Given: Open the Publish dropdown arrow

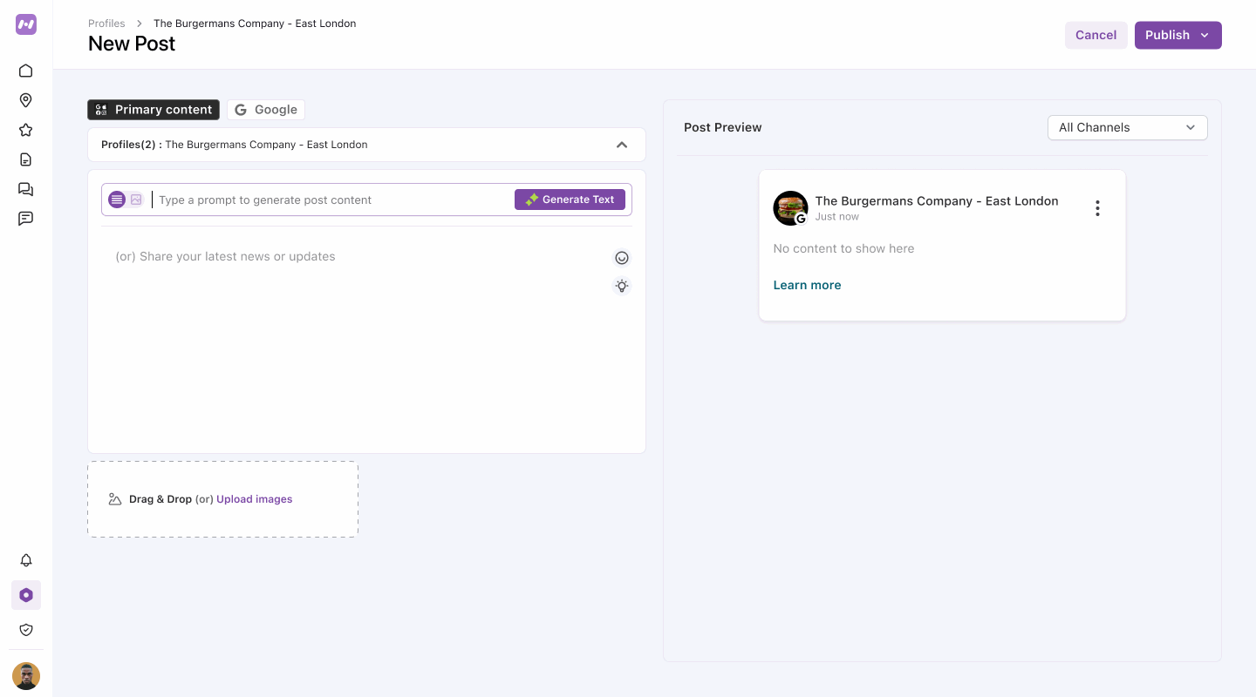Looking at the screenshot, I should [x=1205, y=35].
